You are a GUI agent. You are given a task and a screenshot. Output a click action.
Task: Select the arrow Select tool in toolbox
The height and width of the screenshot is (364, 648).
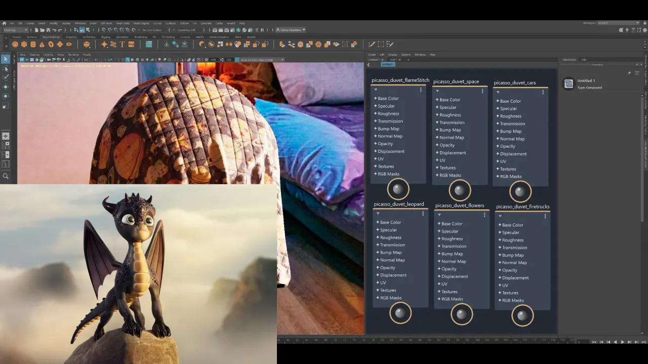(6, 59)
